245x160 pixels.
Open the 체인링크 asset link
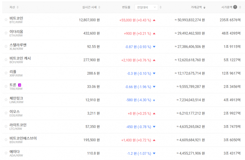pyautogui.click(x=16, y=98)
